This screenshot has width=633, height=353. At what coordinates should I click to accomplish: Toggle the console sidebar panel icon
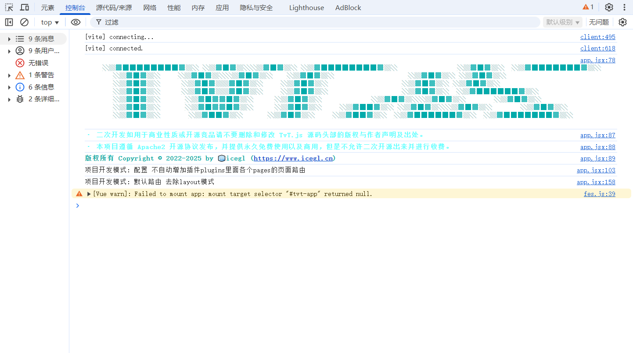point(9,22)
